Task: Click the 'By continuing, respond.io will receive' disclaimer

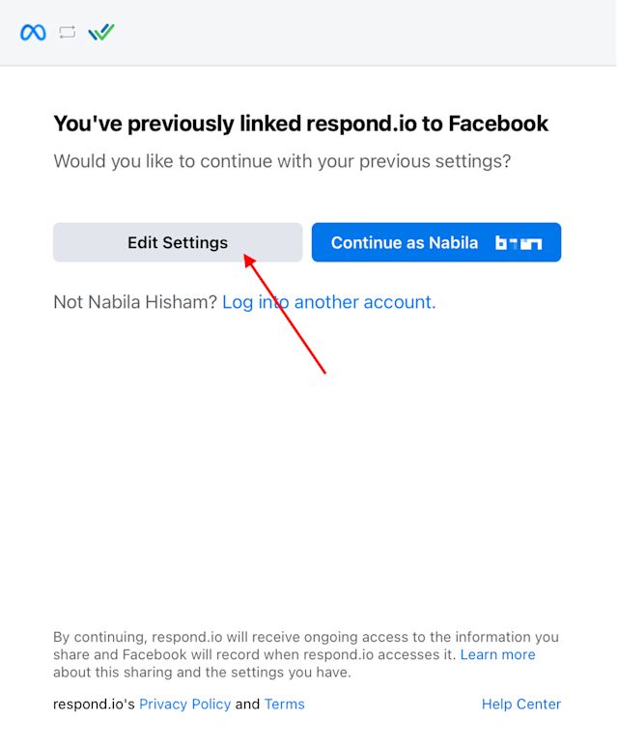Action: pyautogui.click(x=306, y=637)
